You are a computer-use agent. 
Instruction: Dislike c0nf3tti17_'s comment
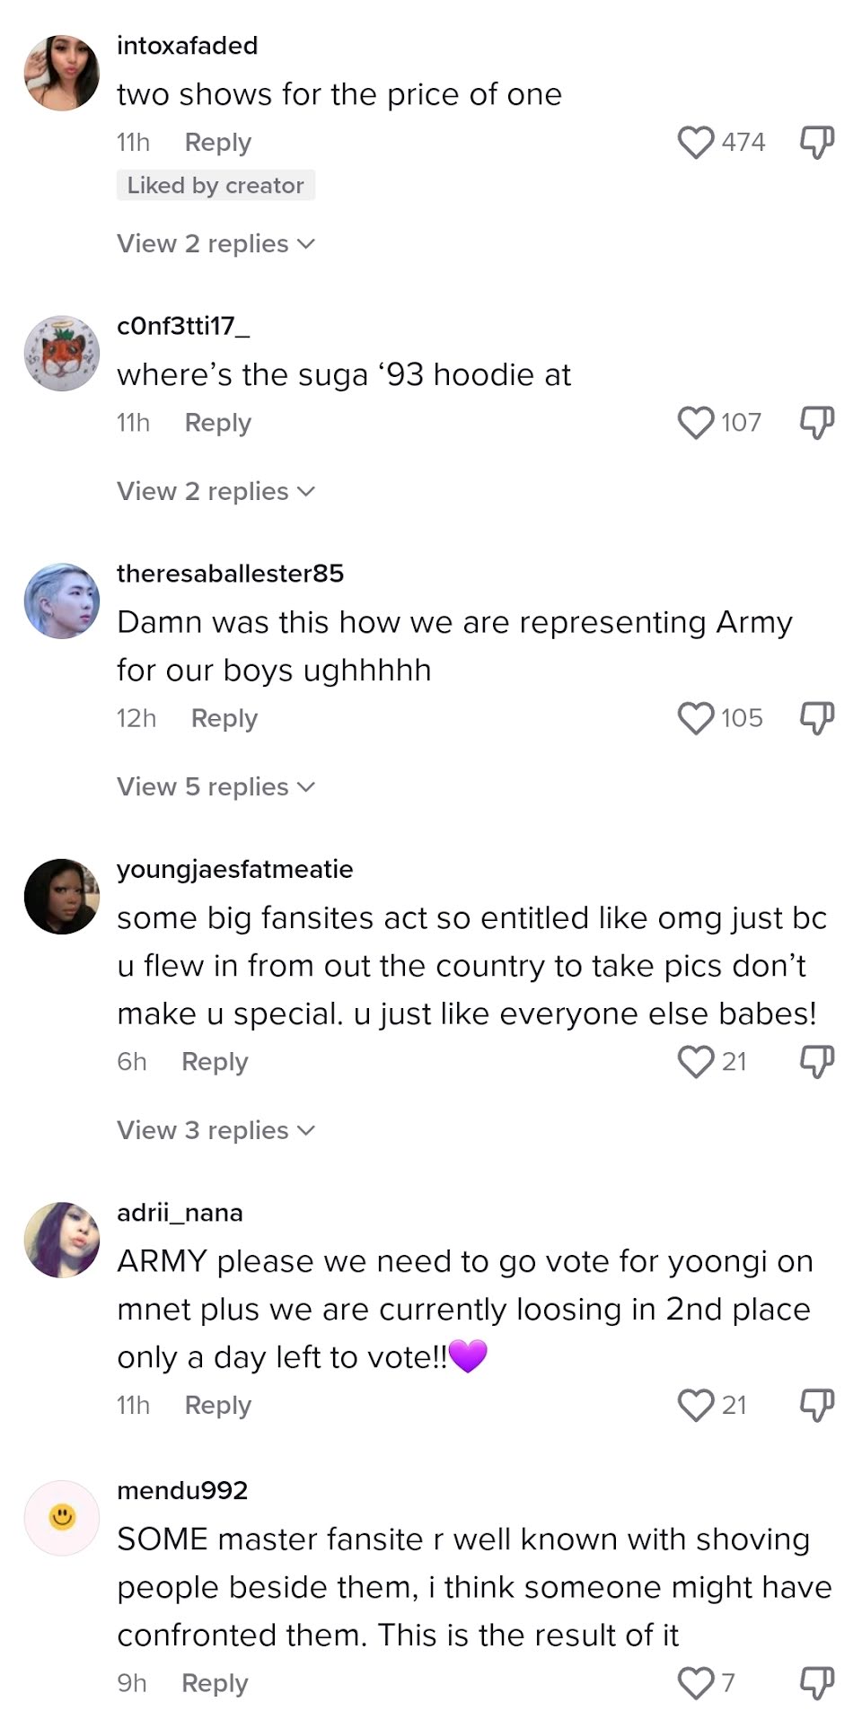817,422
